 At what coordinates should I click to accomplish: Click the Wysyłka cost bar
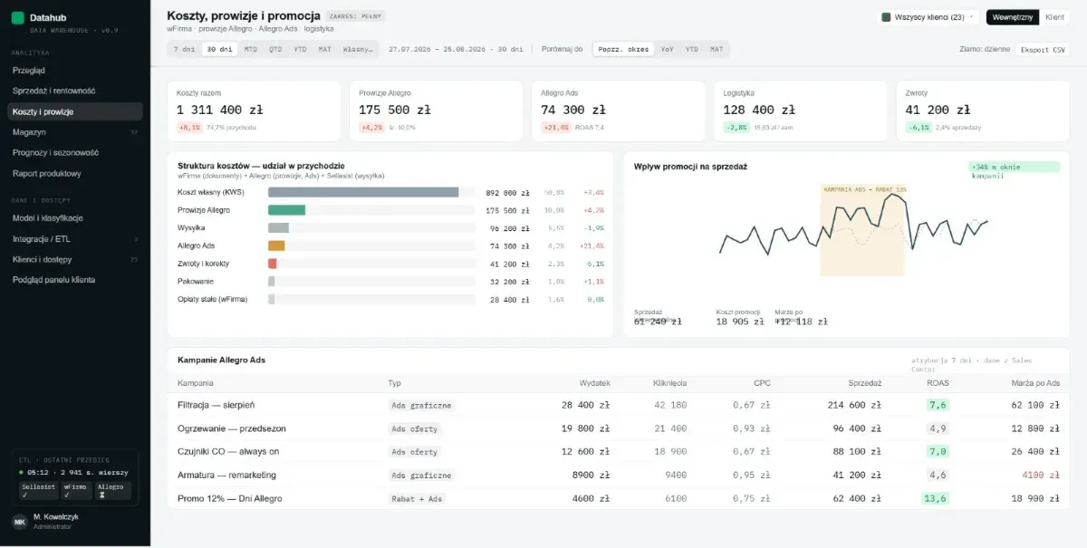(278, 228)
